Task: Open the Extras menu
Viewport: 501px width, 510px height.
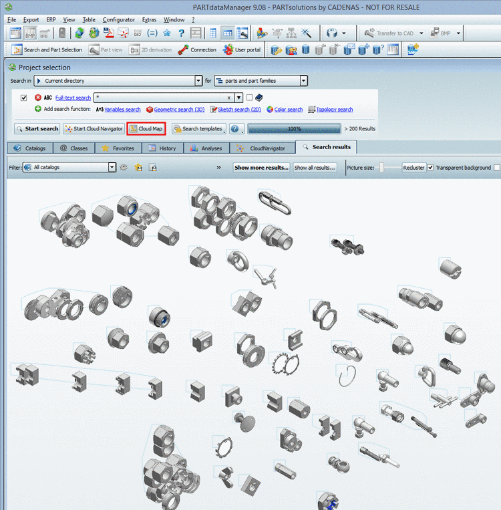Action: (x=149, y=19)
